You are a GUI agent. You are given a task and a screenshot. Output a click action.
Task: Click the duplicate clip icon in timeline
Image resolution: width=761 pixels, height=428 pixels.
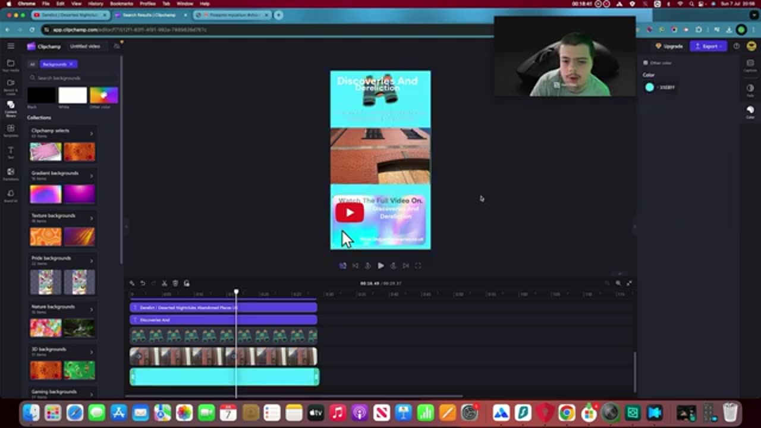point(187,284)
